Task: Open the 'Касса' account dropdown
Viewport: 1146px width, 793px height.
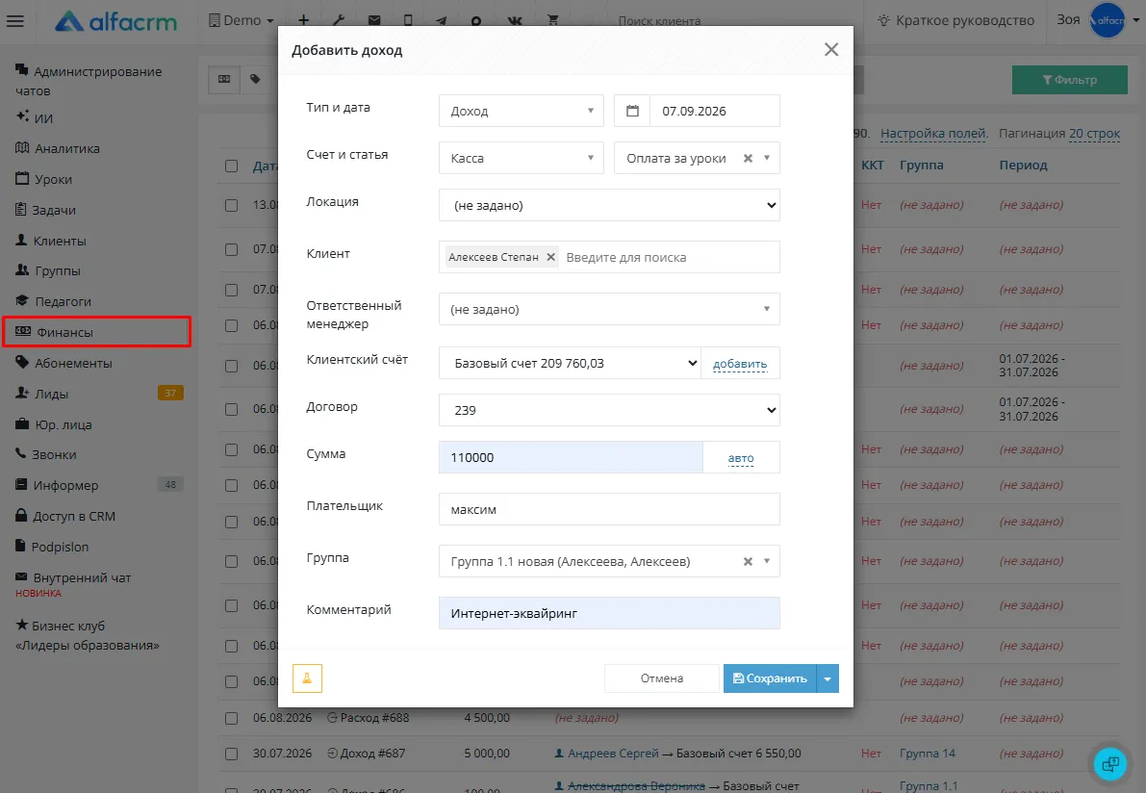Action: (x=522, y=158)
